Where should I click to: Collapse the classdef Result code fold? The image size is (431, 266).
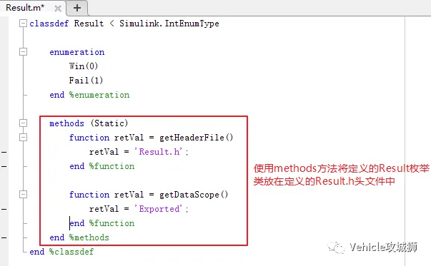24,24
